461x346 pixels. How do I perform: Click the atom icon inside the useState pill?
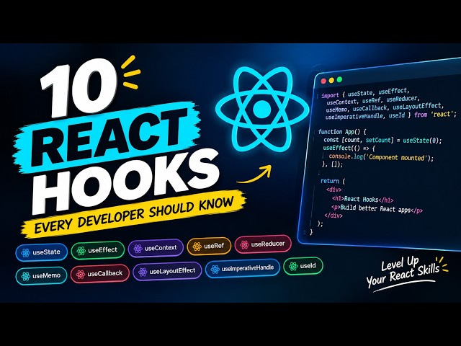pyautogui.click(x=26, y=252)
